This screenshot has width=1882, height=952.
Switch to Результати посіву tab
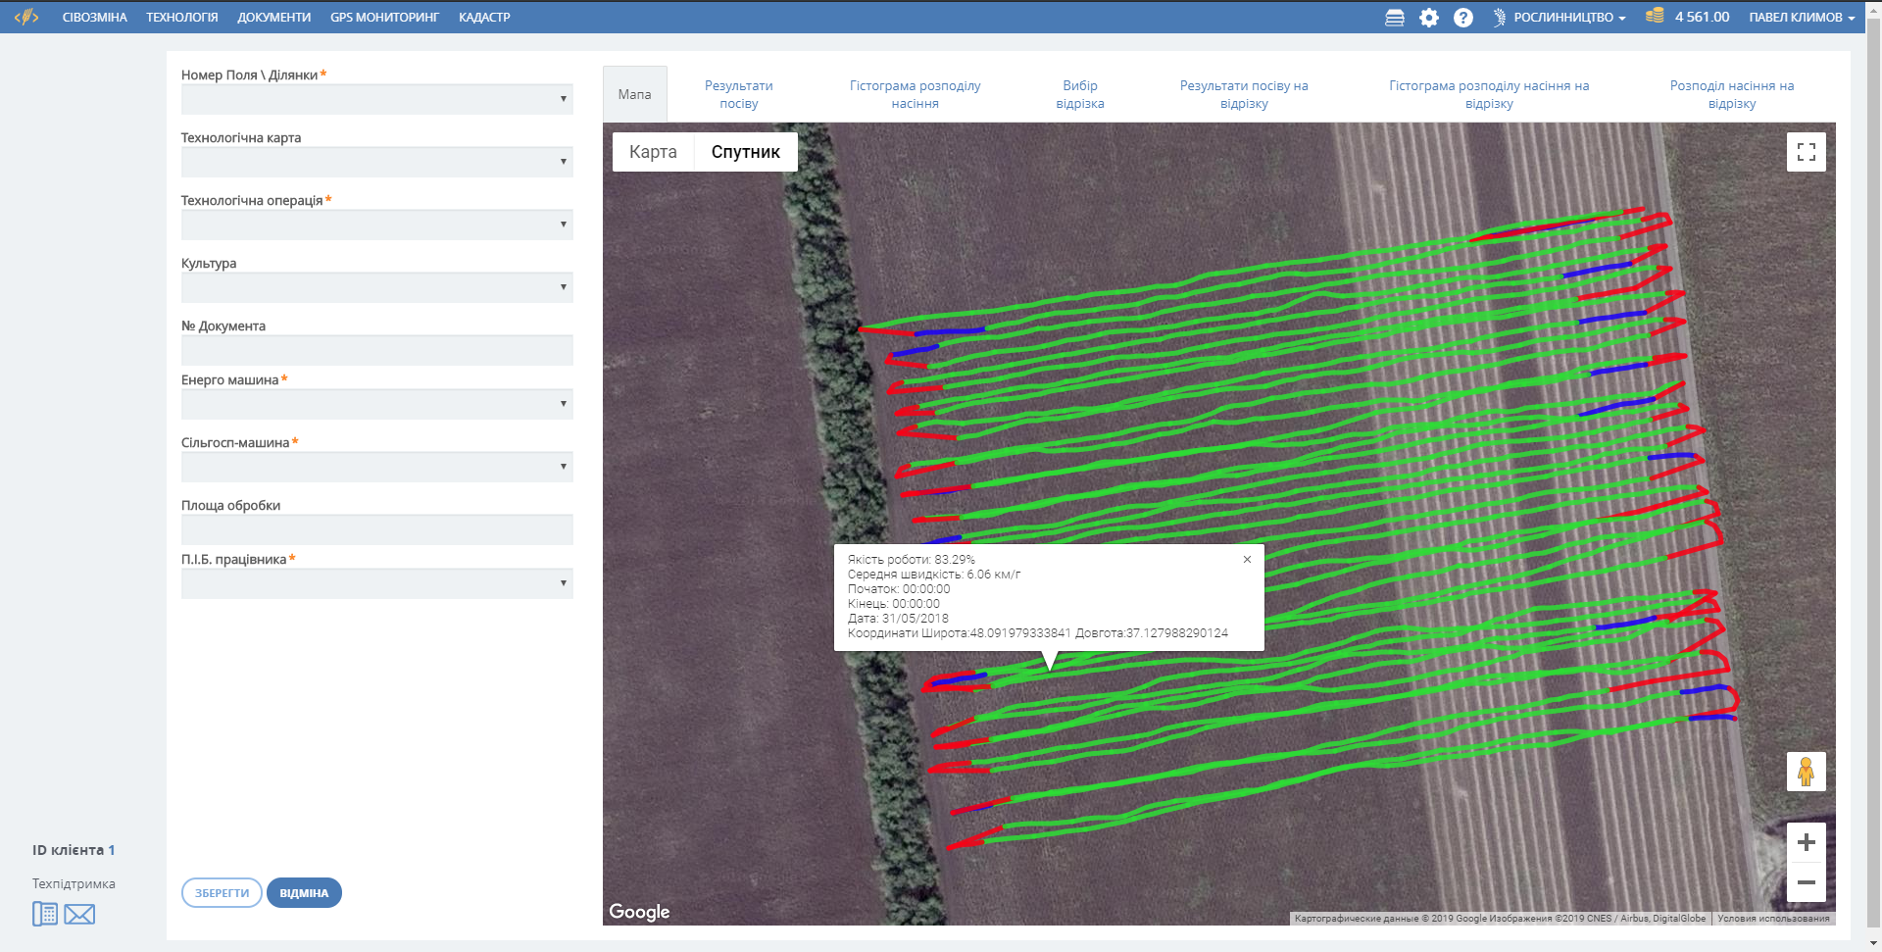[738, 94]
